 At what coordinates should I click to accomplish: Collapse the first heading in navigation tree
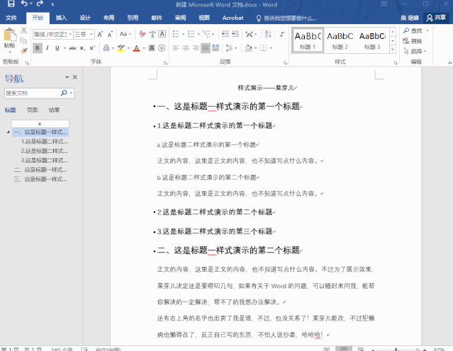click(8, 132)
